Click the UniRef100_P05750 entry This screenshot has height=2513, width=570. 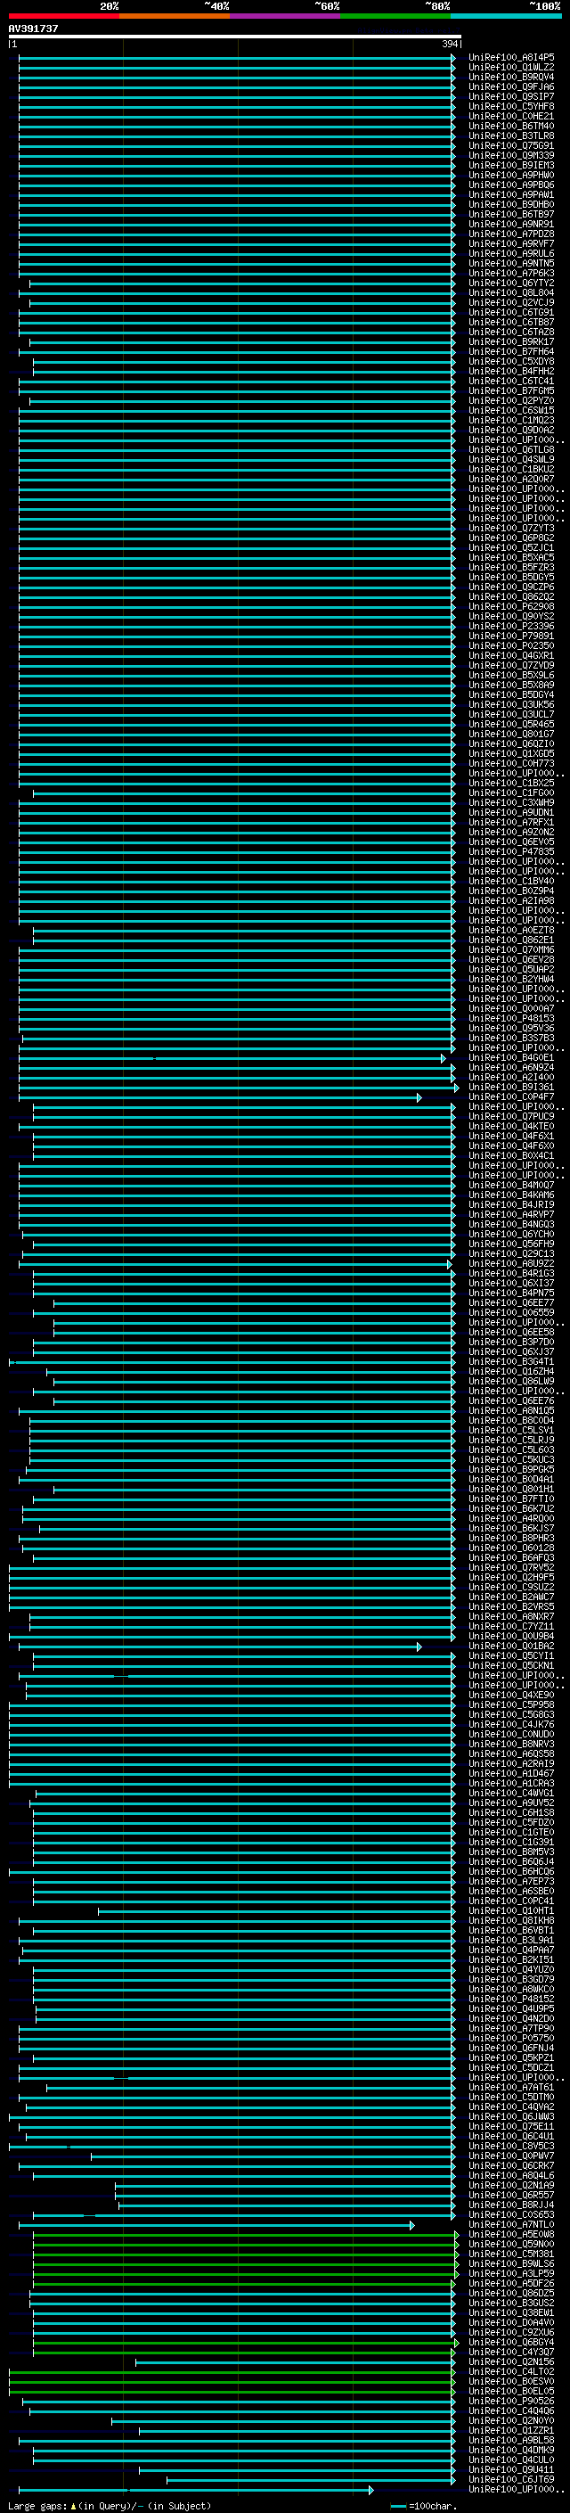[511, 2038]
